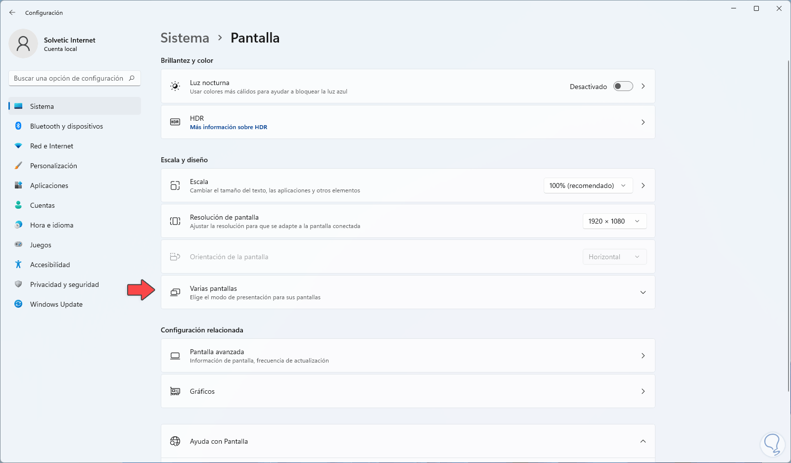The height and width of the screenshot is (463, 791).
Task: Click the Más información sobre HDR link
Action: tap(229, 127)
